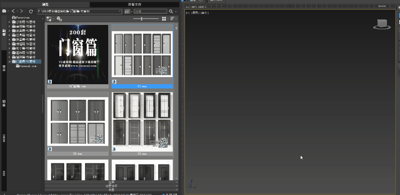
Task: Open the dropdown arrow beside the back navigation arrow
Action: 17,11
